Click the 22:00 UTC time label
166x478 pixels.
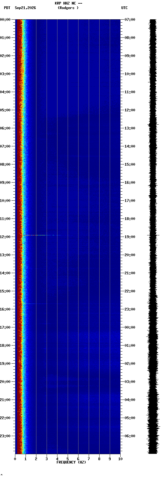click(x=130, y=291)
